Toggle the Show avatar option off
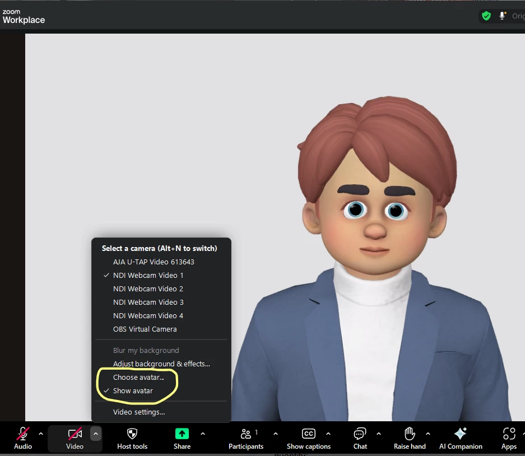Screen dimensions: 525x456 161,390
